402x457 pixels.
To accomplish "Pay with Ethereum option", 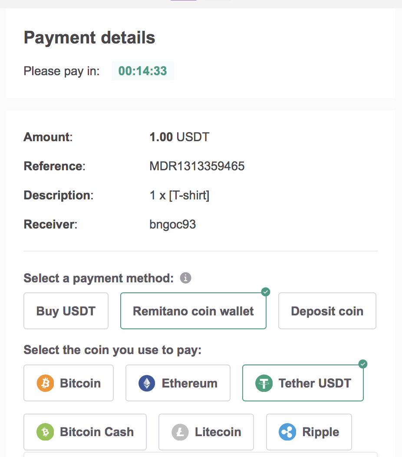I will coord(178,383).
